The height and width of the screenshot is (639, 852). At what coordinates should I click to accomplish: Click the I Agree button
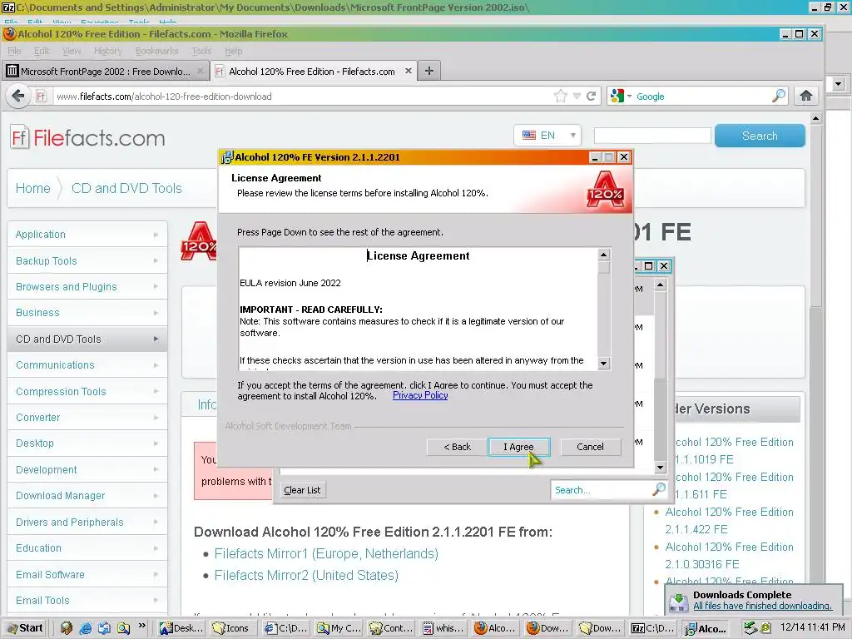pyautogui.click(x=519, y=447)
